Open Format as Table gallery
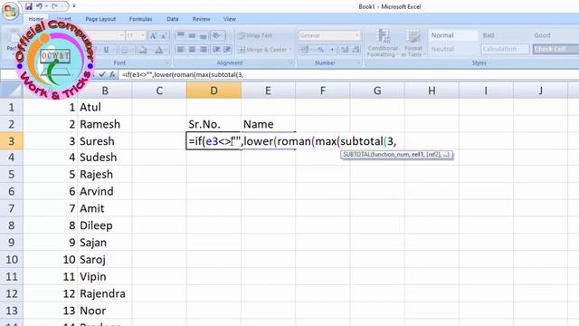Image resolution: width=579 pixels, height=326 pixels. click(x=413, y=43)
